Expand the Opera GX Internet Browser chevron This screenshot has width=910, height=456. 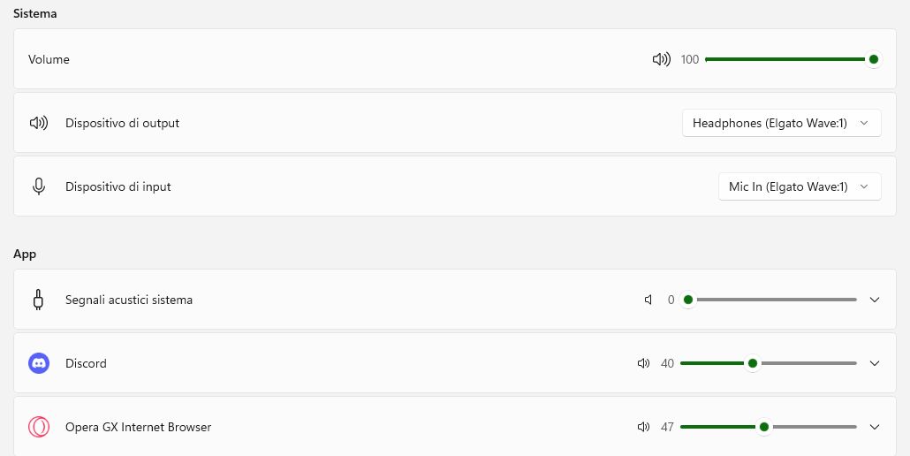click(x=876, y=428)
